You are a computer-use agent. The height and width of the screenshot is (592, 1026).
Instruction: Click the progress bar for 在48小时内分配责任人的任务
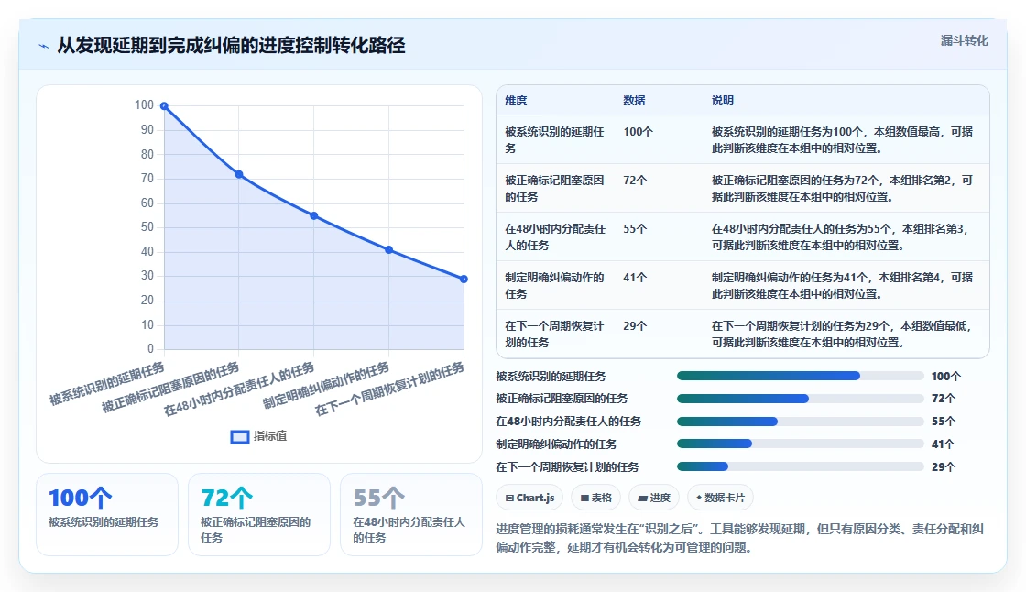click(801, 421)
